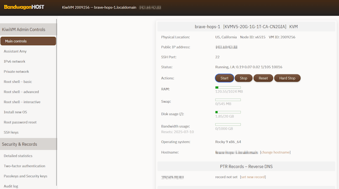Open Assistant Amy page

(x=15, y=51)
